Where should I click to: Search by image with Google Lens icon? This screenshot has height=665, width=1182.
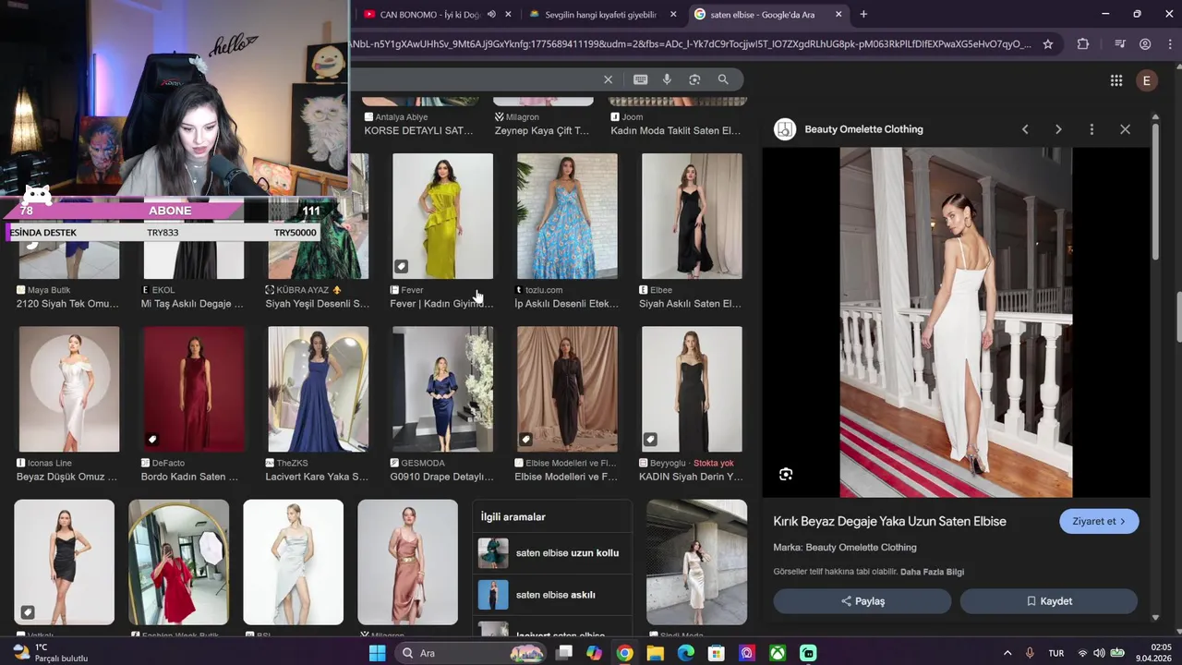(x=694, y=79)
